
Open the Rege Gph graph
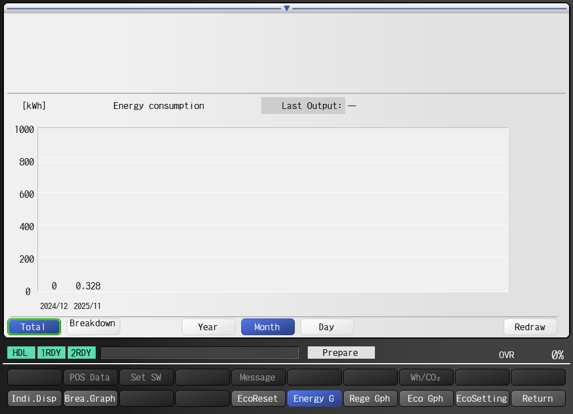(x=370, y=398)
